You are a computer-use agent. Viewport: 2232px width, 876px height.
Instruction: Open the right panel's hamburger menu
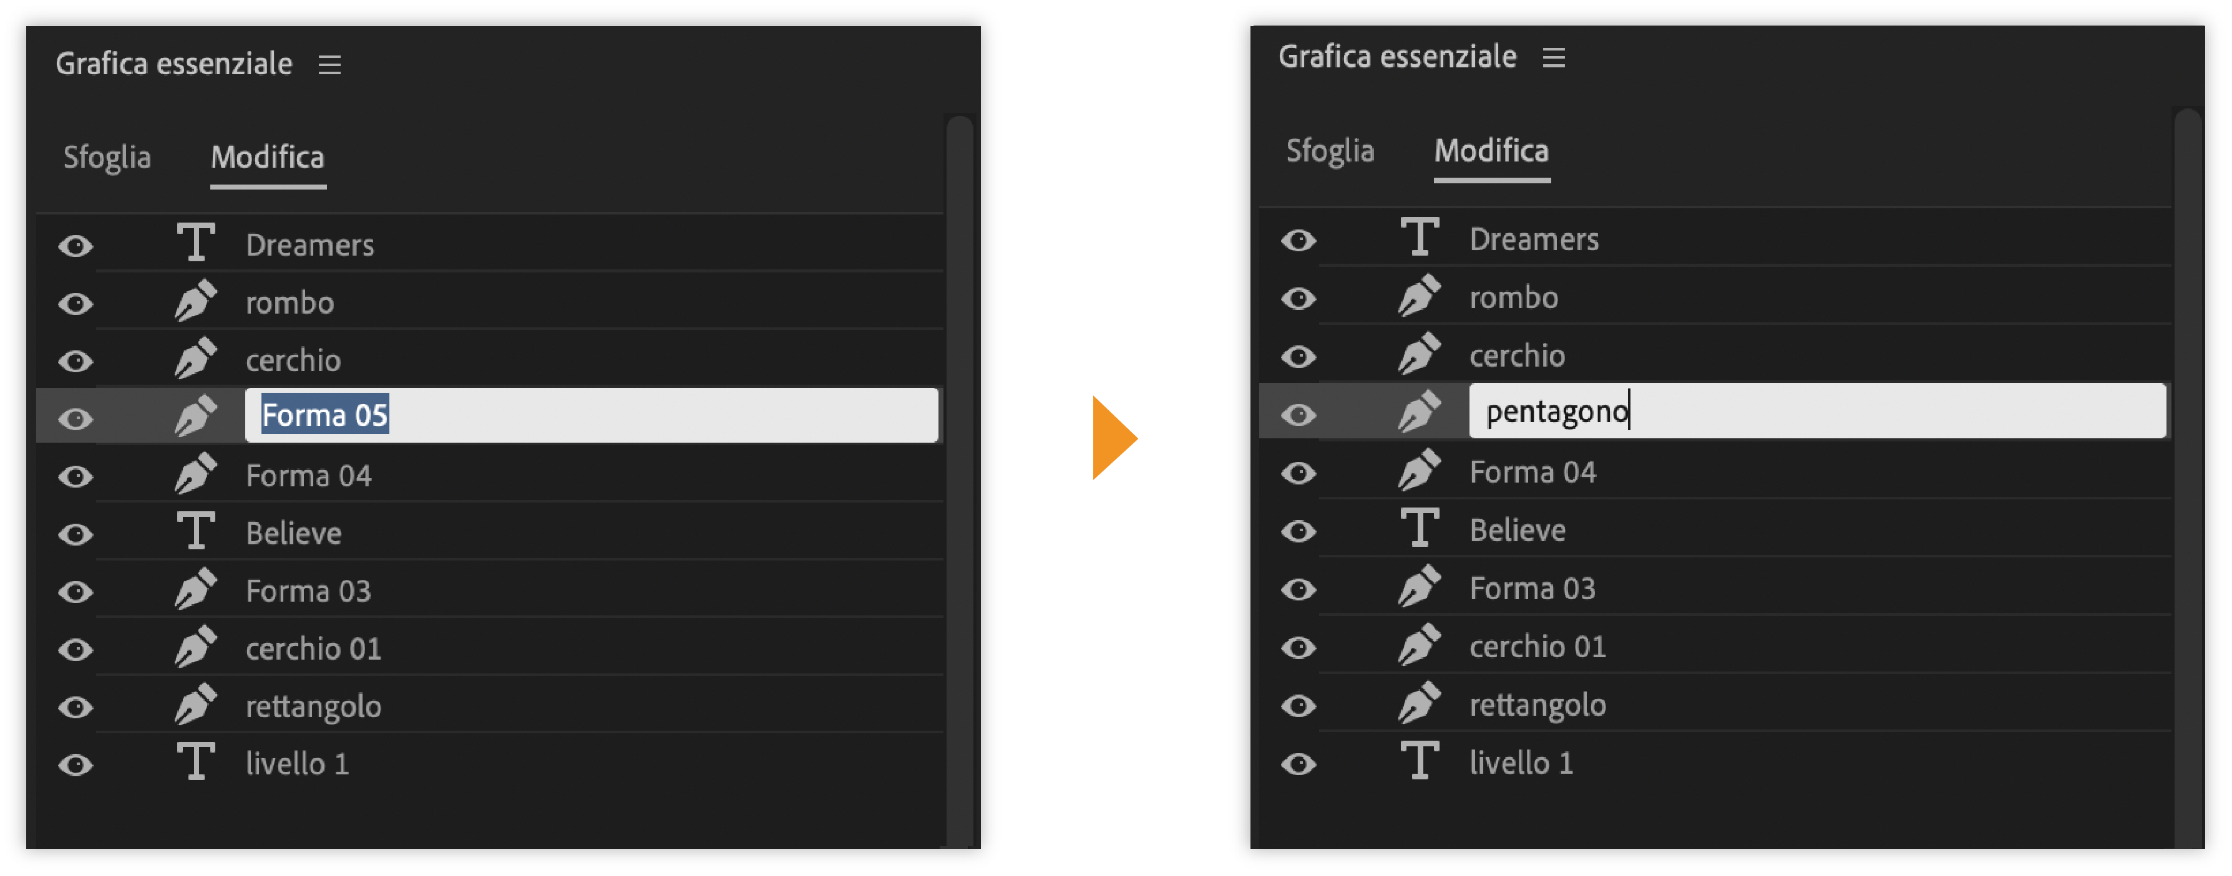(x=1554, y=58)
